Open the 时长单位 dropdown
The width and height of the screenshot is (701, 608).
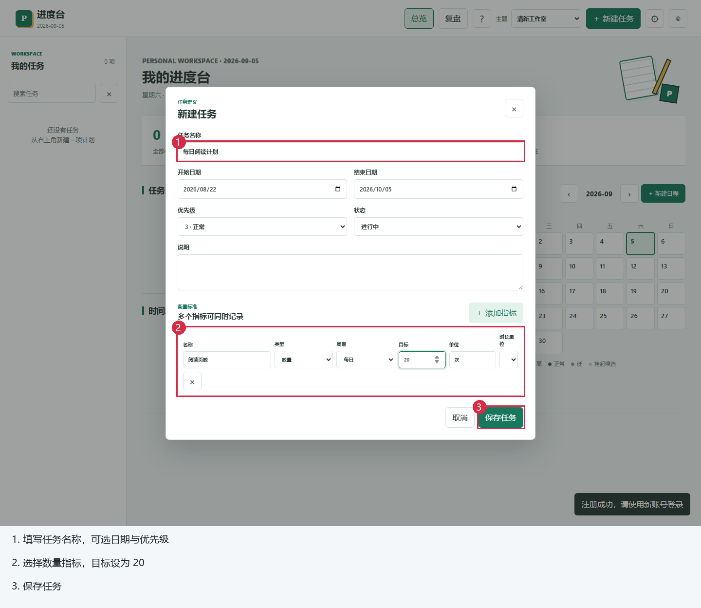point(509,360)
